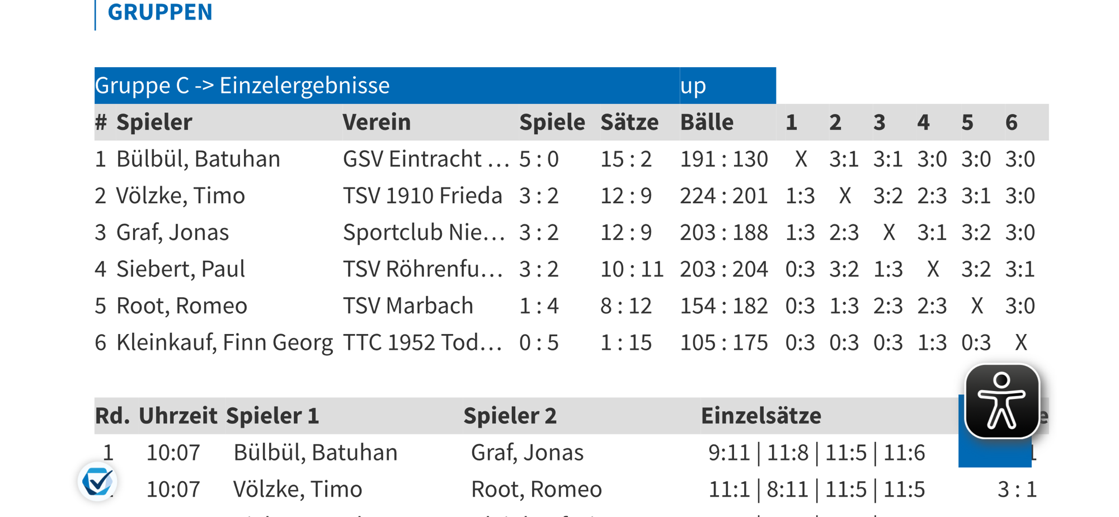Click the Bälle column header
The image size is (1119, 517).
coord(706,122)
